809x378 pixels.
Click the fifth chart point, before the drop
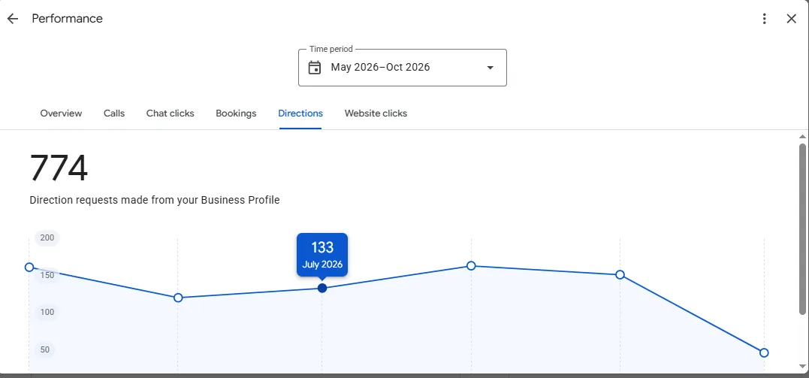click(620, 275)
